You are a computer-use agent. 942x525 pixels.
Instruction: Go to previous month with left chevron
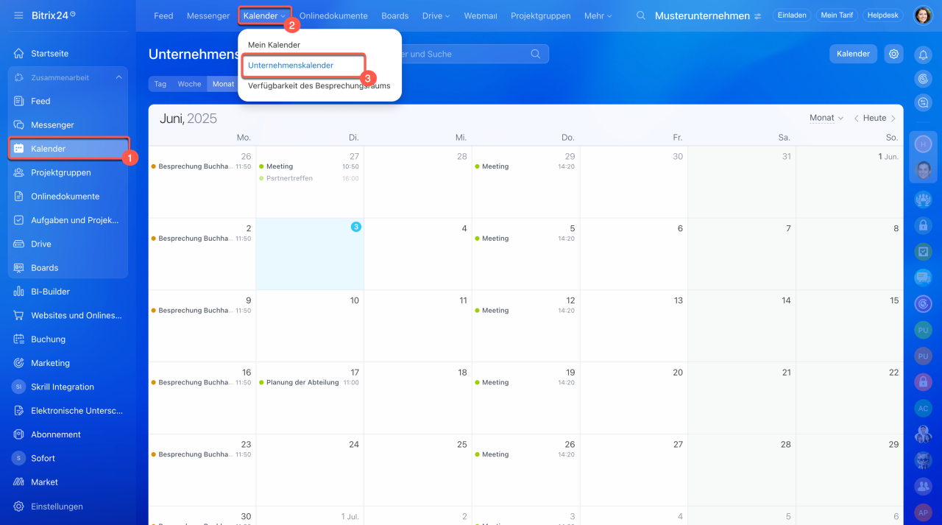(856, 119)
